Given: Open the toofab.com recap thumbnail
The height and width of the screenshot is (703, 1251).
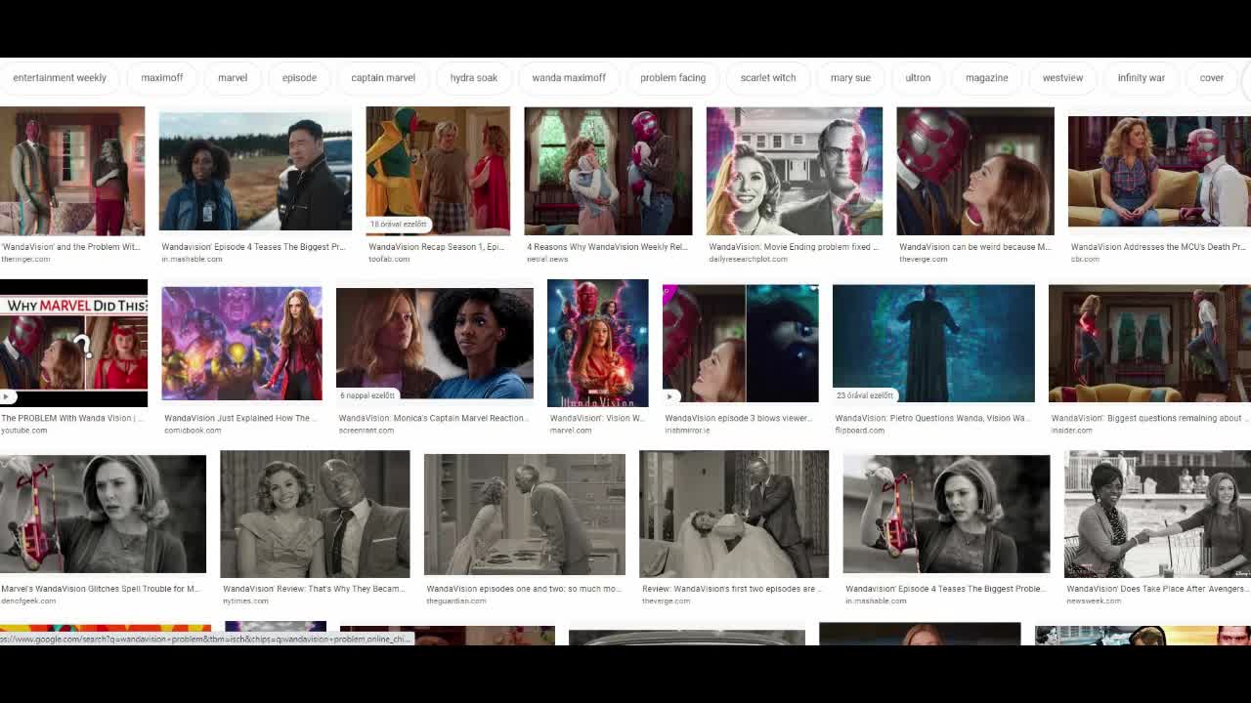Looking at the screenshot, I should pyautogui.click(x=438, y=171).
